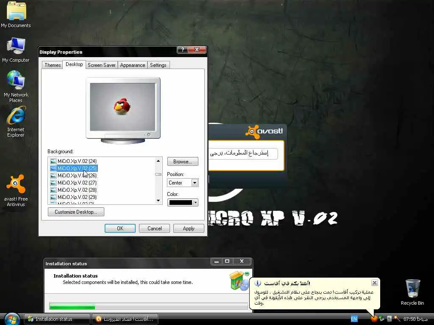Select the Internet Explorer desktop icon
Screen dimensions: 434x325
[16, 122]
